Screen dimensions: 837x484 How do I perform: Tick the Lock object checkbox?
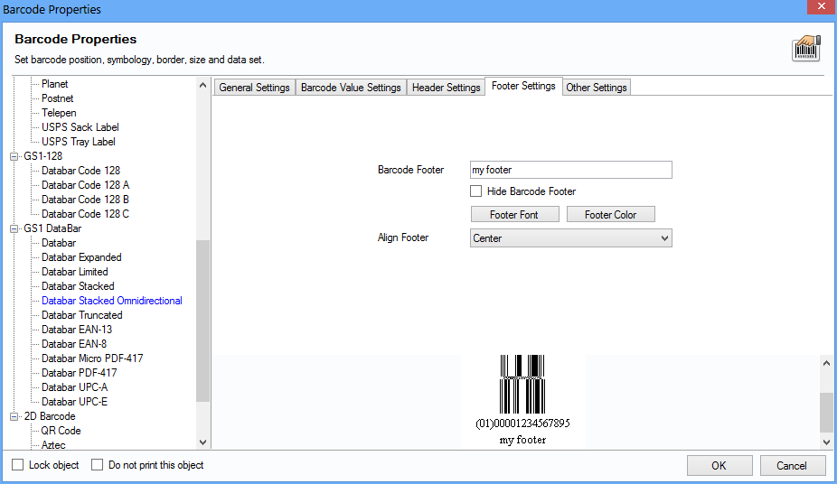tap(17, 465)
